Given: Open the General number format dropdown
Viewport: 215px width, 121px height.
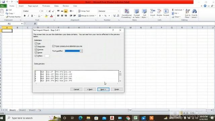Looking at the screenshot, I should tap(118, 11).
